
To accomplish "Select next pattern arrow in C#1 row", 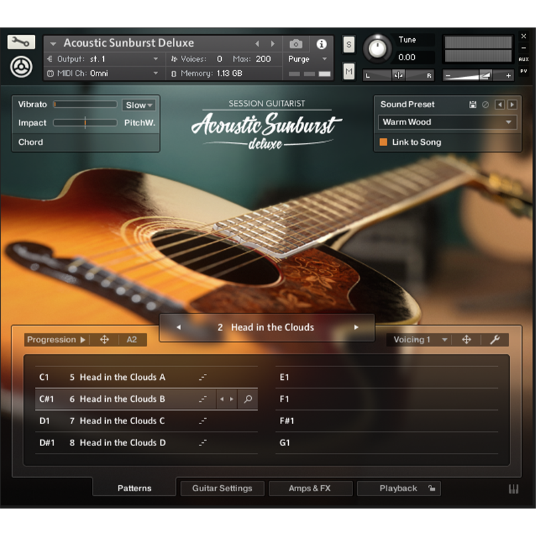I will [x=231, y=399].
